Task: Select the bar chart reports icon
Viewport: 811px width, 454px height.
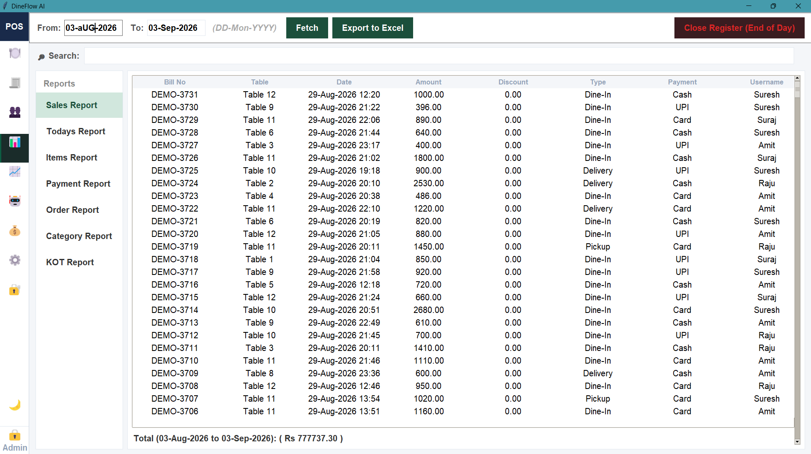Action: 15,142
